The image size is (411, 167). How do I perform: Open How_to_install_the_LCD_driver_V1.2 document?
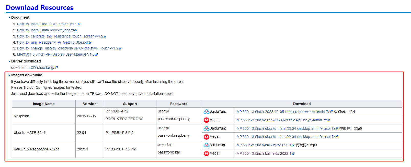(x=47, y=24)
